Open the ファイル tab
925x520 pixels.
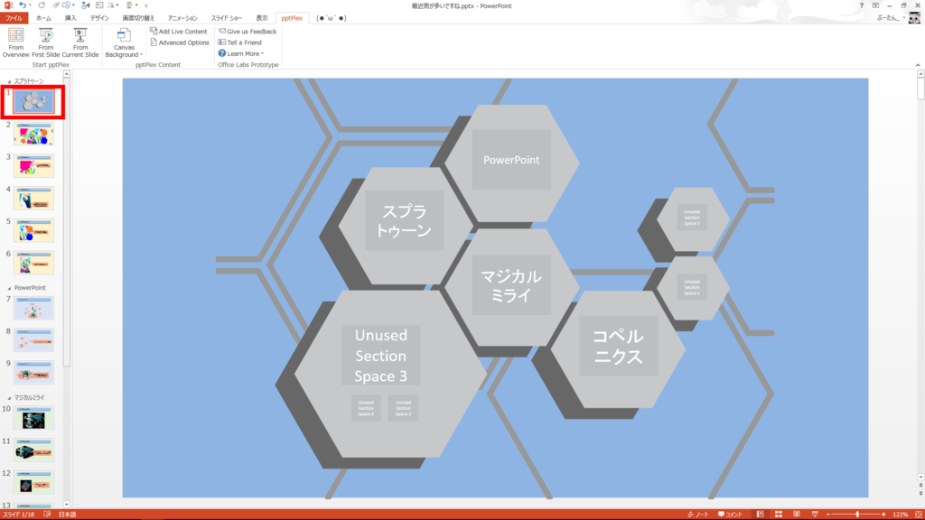(x=14, y=18)
